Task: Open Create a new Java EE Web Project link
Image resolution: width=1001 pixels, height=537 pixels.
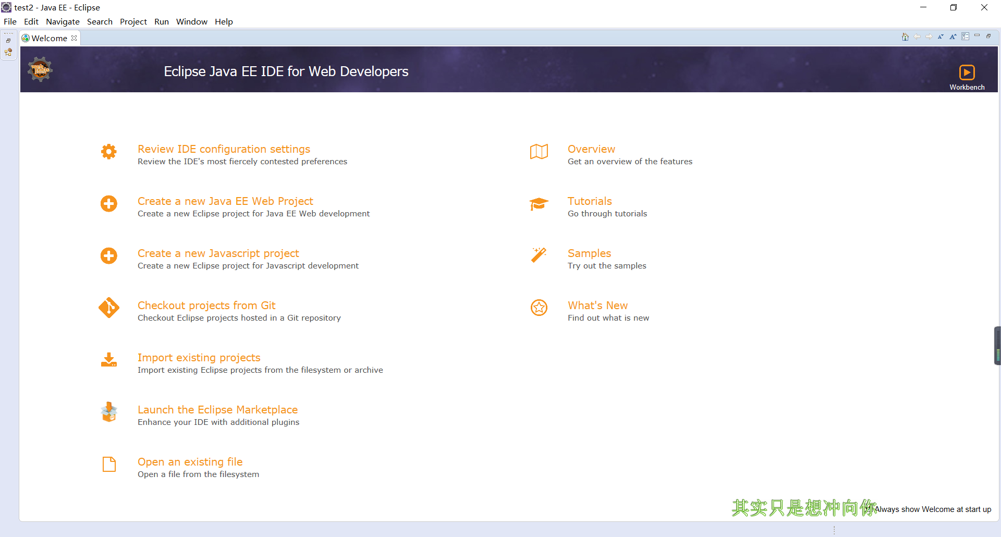Action: 225,201
